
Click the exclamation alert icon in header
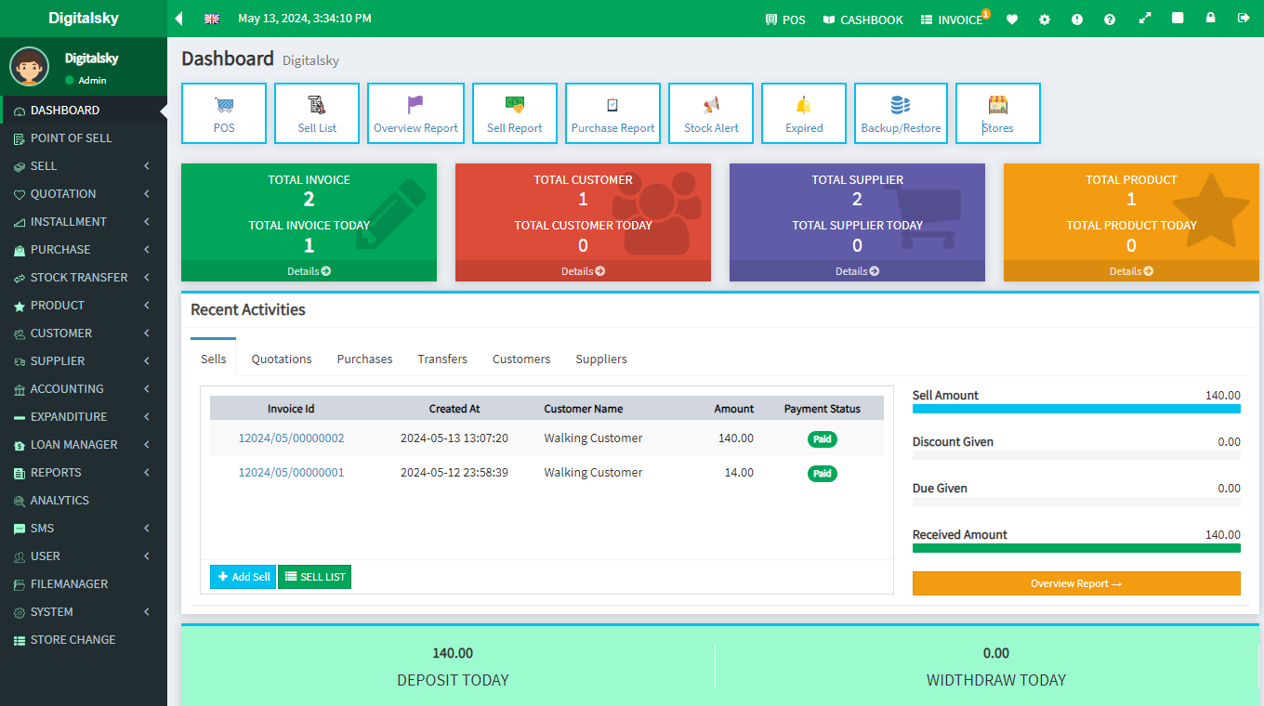pyautogui.click(x=1077, y=20)
